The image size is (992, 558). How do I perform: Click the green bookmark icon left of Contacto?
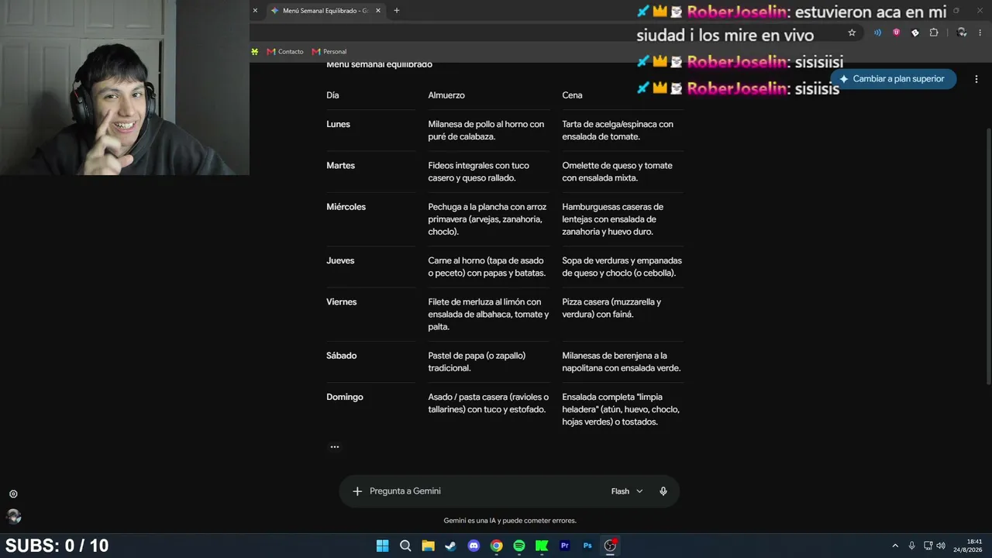(254, 52)
